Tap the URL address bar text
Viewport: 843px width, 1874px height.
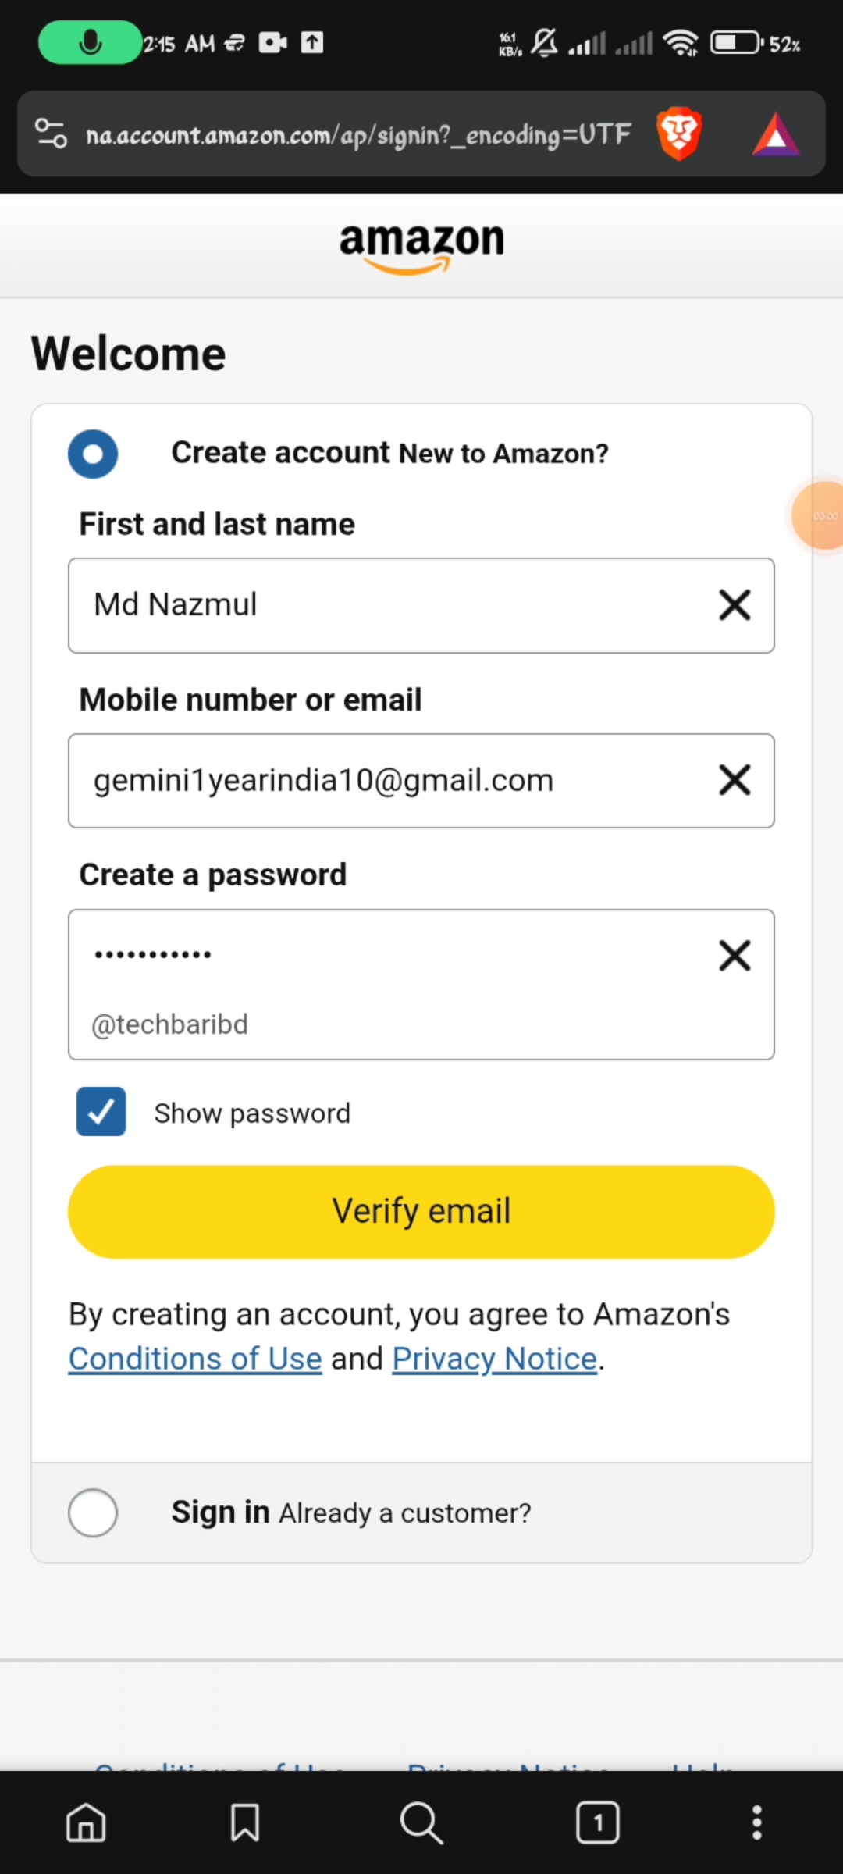[357, 135]
